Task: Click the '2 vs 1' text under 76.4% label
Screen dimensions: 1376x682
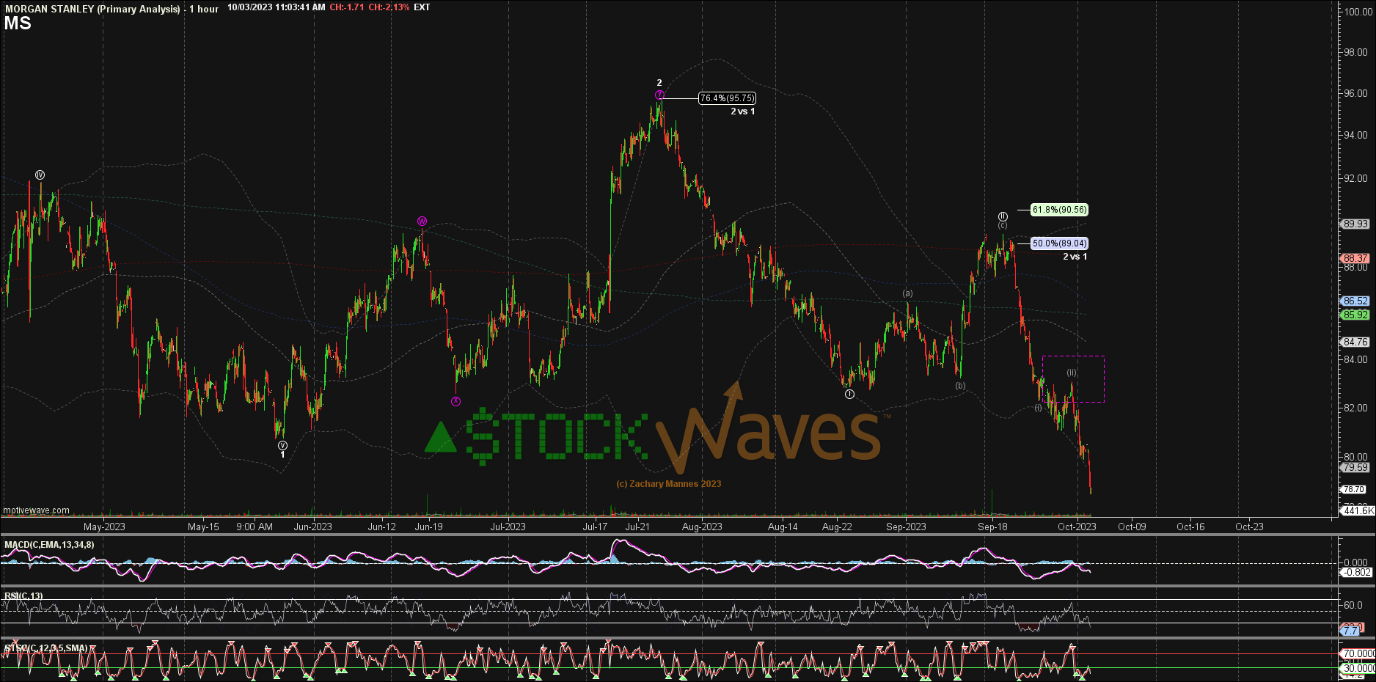Action: click(742, 111)
